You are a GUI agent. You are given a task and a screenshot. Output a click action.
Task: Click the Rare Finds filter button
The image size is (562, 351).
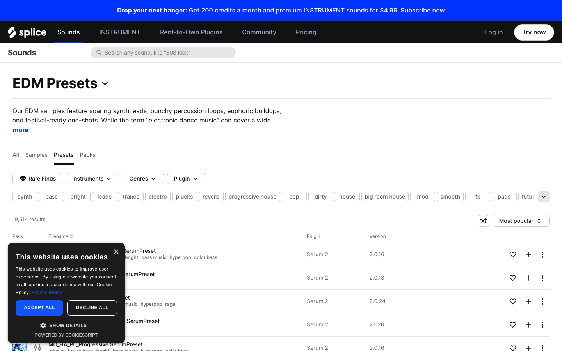coord(37,179)
